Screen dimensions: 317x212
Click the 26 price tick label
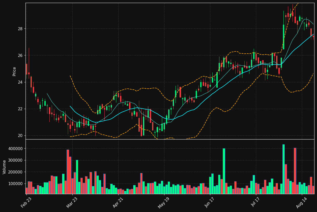click(x=20, y=55)
